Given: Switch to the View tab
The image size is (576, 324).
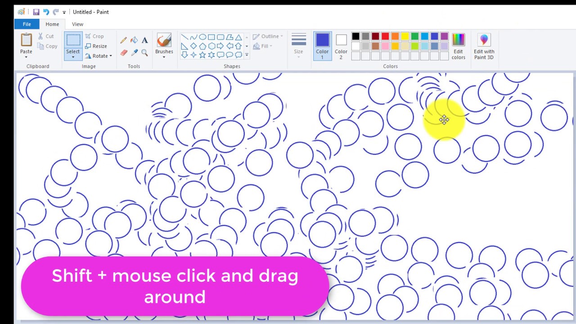Looking at the screenshot, I should (x=77, y=24).
